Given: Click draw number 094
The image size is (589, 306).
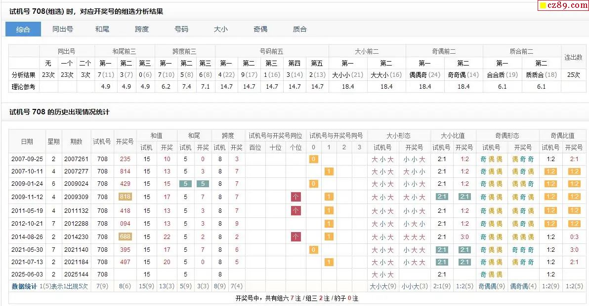Looking at the screenshot, I should tap(125, 223).
